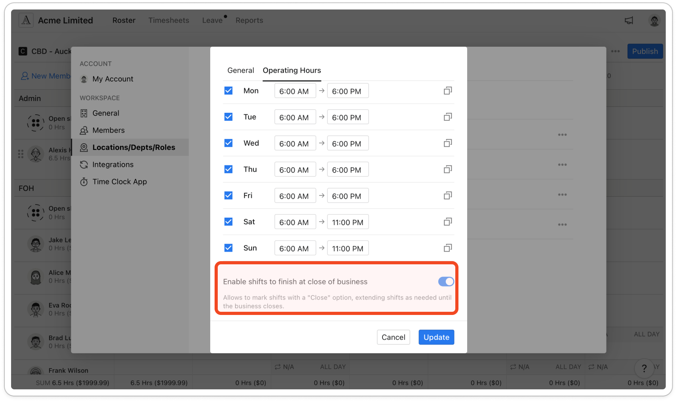677x402 pixels.
Task: Open Friday start time field
Action: coord(295,195)
